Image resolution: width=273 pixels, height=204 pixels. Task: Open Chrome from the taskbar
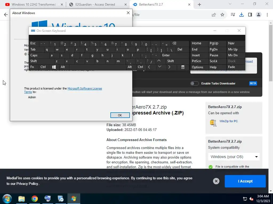point(35,199)
